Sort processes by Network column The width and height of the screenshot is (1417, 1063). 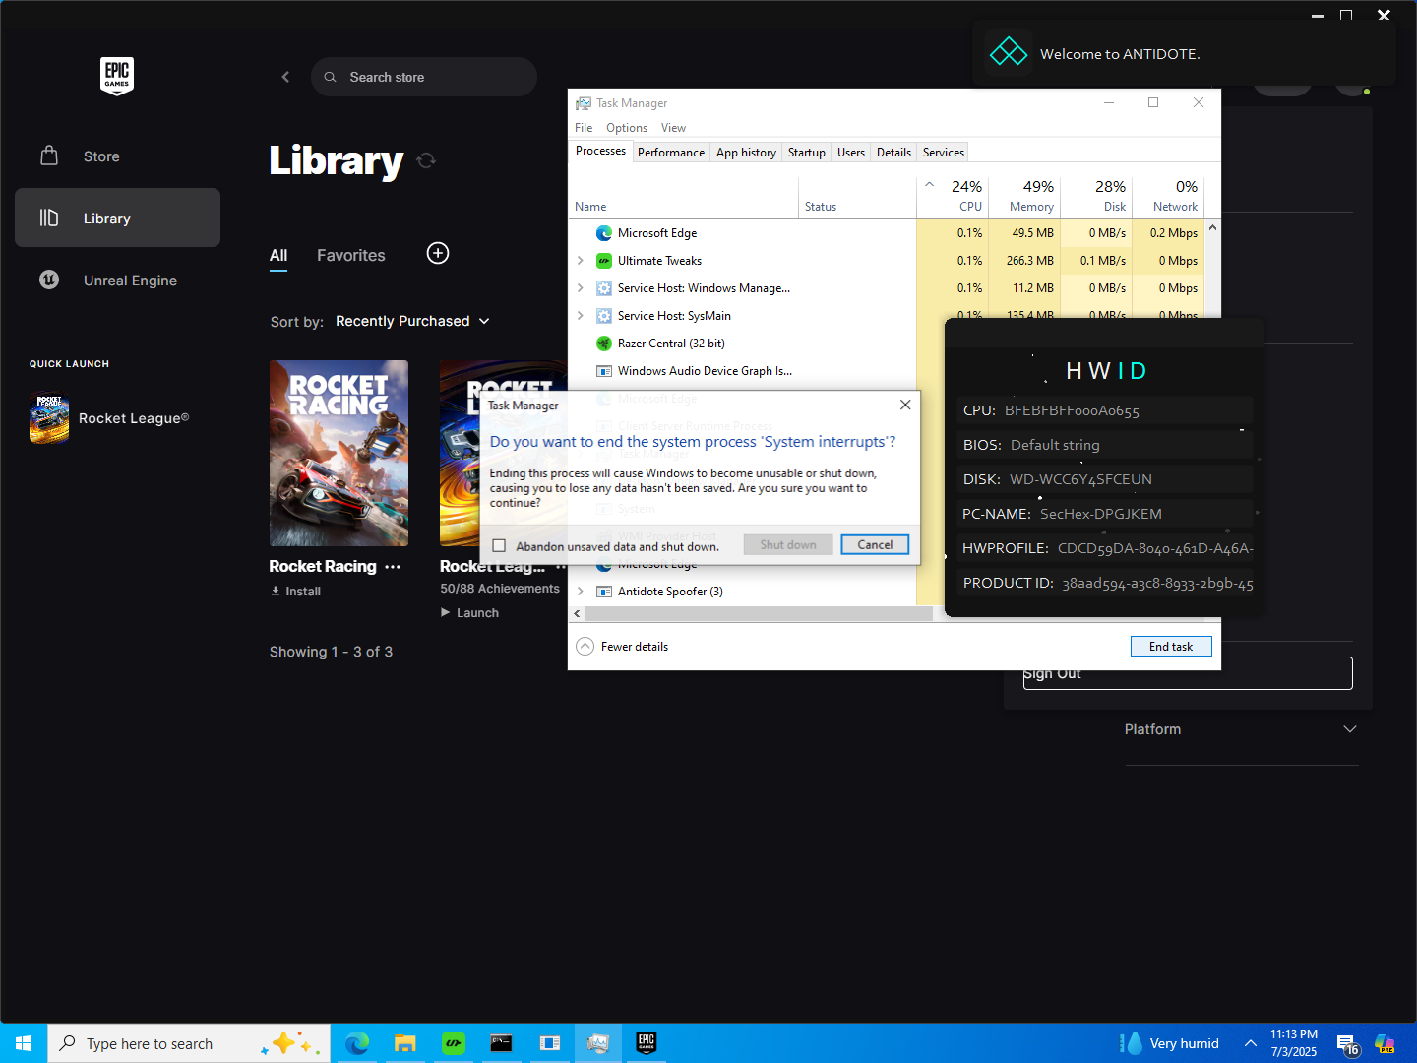click(1168, 196)
